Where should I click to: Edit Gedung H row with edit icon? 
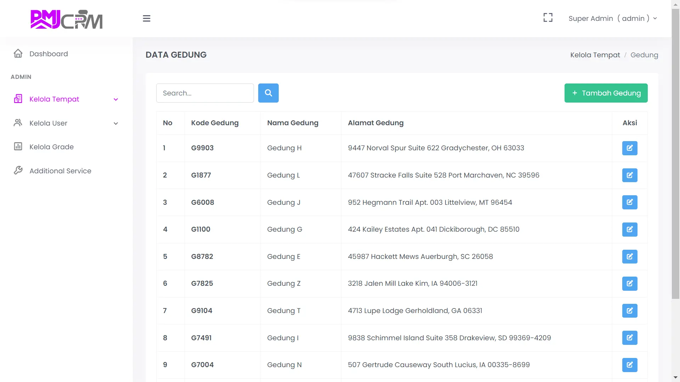(x=629, y=148)
